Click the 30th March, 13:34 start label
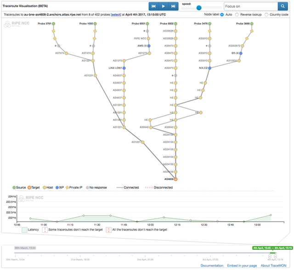 (x=25, y=248)
